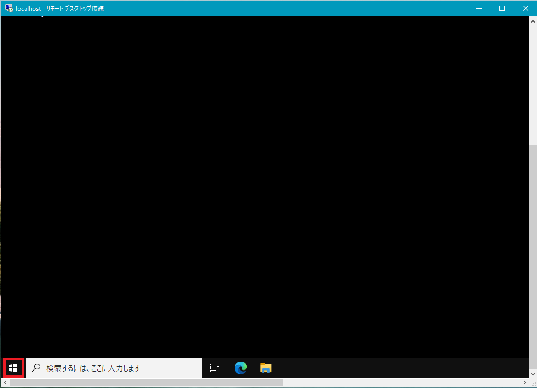
Task: Open Task View on the taskbar
Action: 215,367
